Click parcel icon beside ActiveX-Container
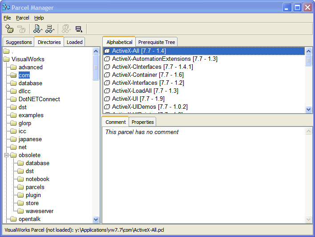Viewport: 315px width, 237px height. (x=107, y=75)
